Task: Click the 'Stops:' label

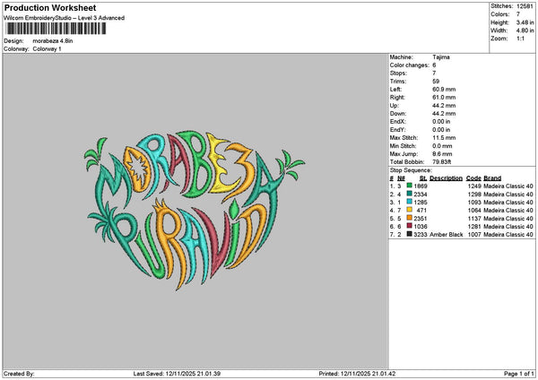Action: [x=398, y=73]
